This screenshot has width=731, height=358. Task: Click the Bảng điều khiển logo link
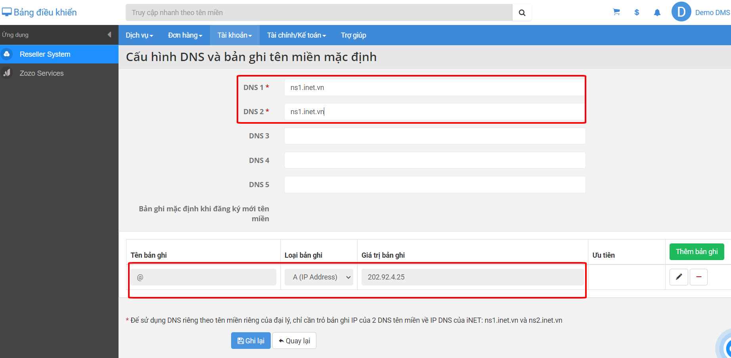[x=39, y=12]
